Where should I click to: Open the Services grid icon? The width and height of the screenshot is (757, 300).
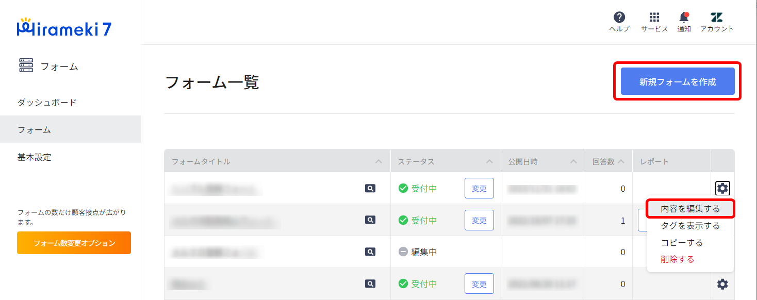(654, 18)
